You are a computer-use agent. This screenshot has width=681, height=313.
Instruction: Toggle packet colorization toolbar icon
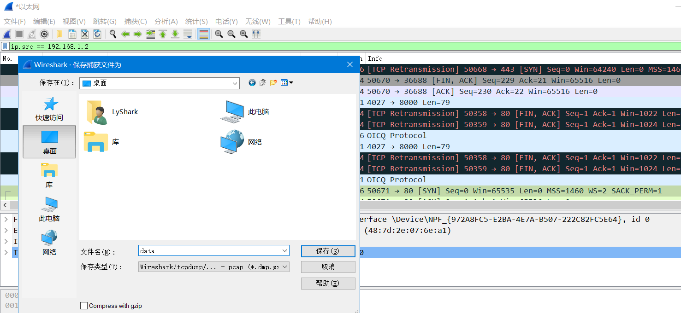(x=203, y=34)
